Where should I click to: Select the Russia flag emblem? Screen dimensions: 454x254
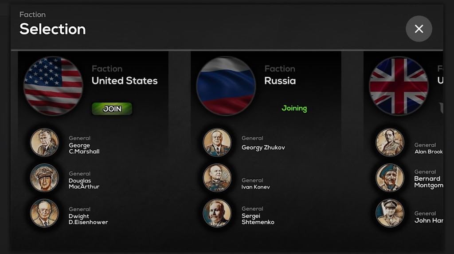click(x=226, y=86)
